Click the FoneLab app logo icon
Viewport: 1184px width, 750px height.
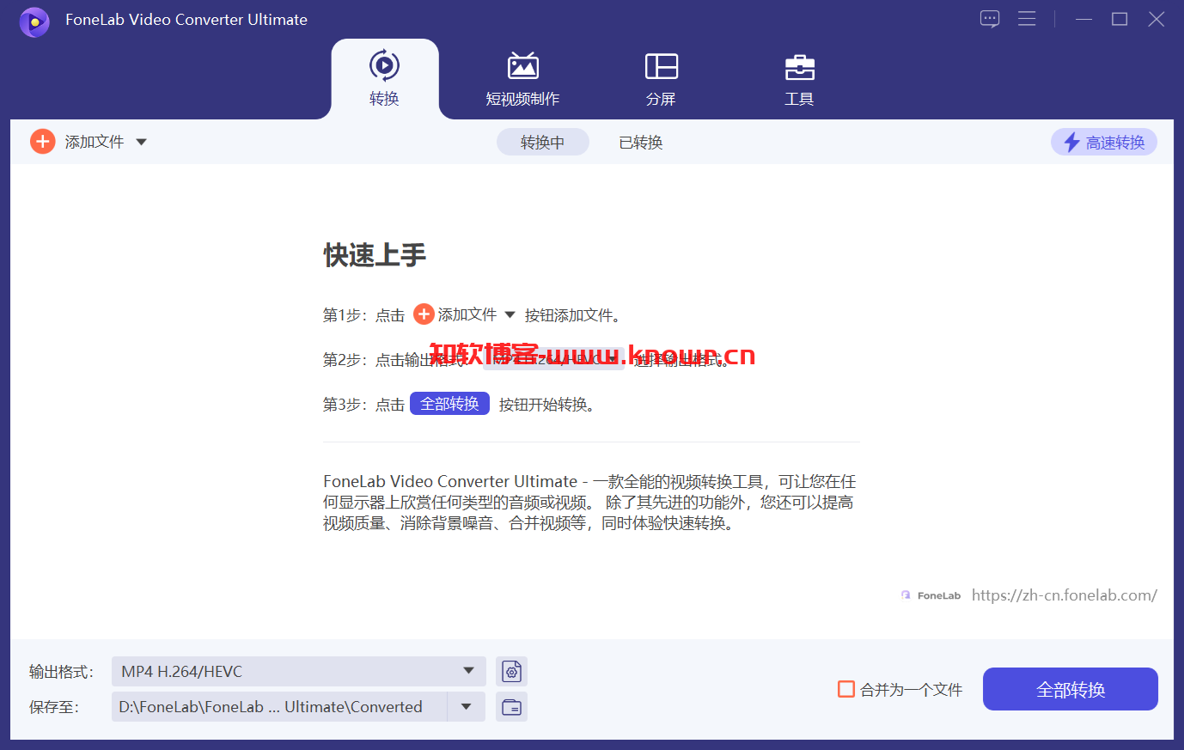coord(34,21)
